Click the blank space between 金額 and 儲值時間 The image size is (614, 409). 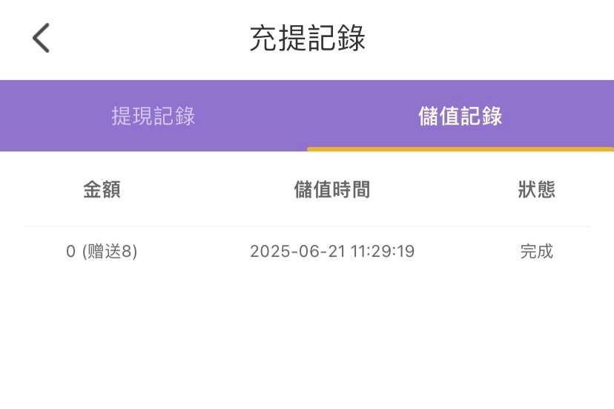coord(208,190)
